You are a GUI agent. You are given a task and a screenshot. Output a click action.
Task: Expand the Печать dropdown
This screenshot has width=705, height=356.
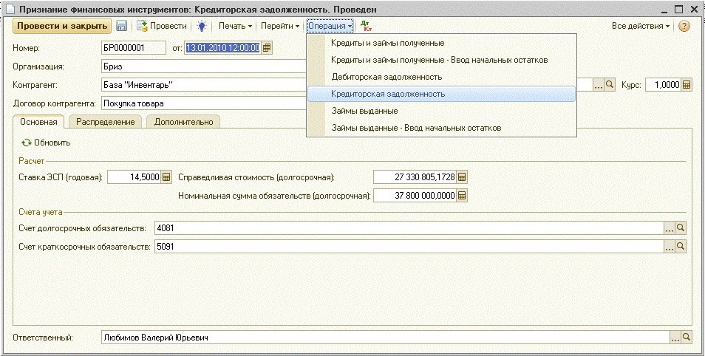[x=235, y=26]
